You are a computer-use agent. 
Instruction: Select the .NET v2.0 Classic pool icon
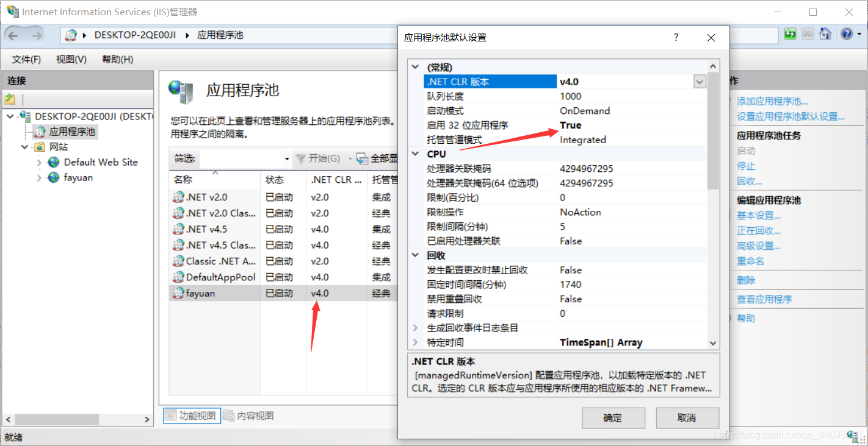[x=178, y=213]
